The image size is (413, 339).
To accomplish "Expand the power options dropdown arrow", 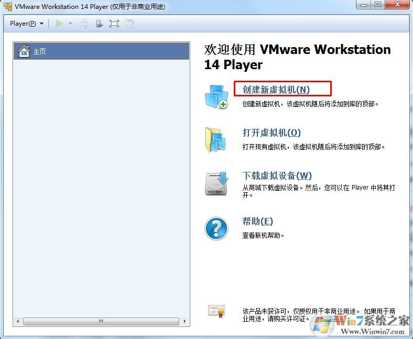I will coord(70,24).
